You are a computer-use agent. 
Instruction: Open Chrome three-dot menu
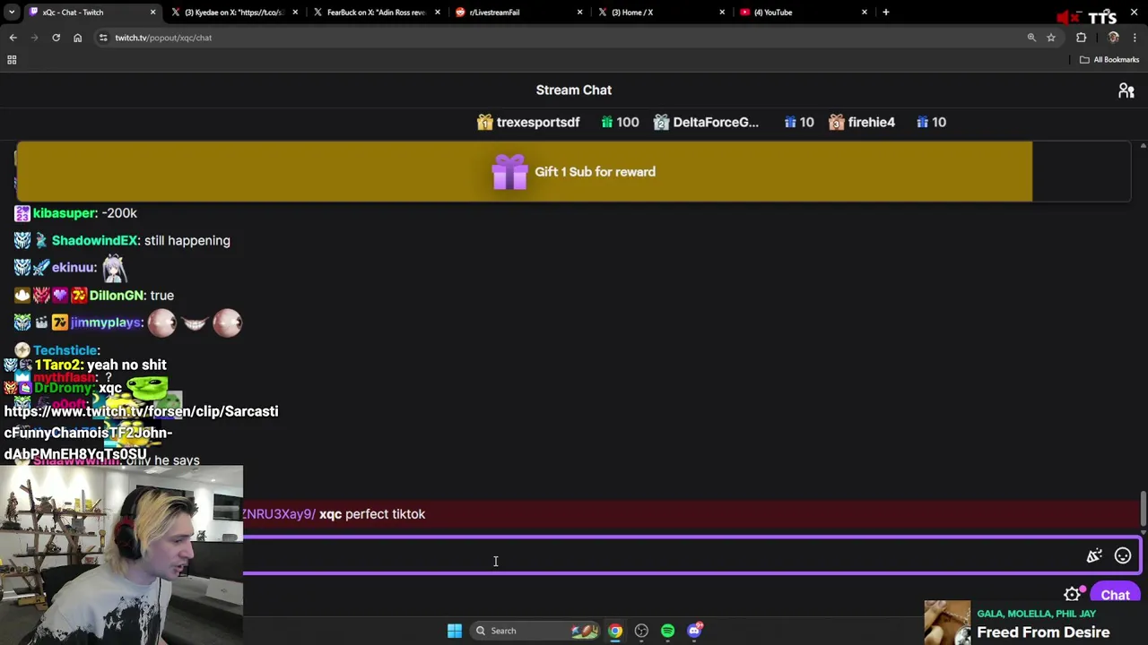click(x=1135, y=38)
